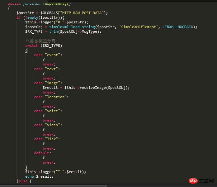Click the receiveImage method call

tap(93, 88)
